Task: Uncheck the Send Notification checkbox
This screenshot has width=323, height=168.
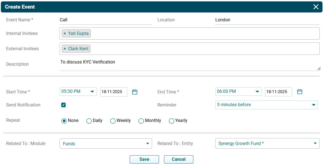Action: (63, 105)
